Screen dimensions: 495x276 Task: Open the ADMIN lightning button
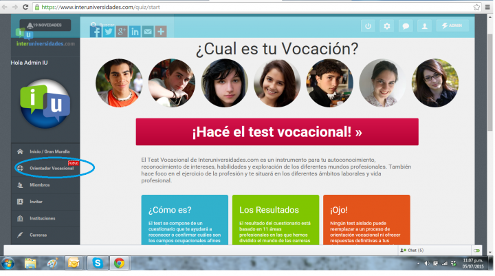tap(452, 26)
